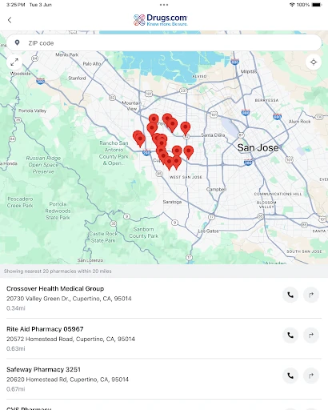Click the Los Gatos map label

click(x=208, y=231)
